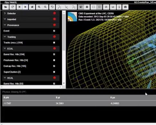Take a snapshot with camera icon
Viewport: 156px width, 125px height.
click(x=125, y=7)
